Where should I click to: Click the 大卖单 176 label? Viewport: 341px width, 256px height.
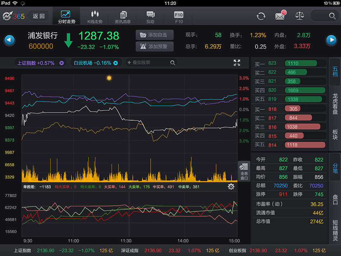point(139,187)
